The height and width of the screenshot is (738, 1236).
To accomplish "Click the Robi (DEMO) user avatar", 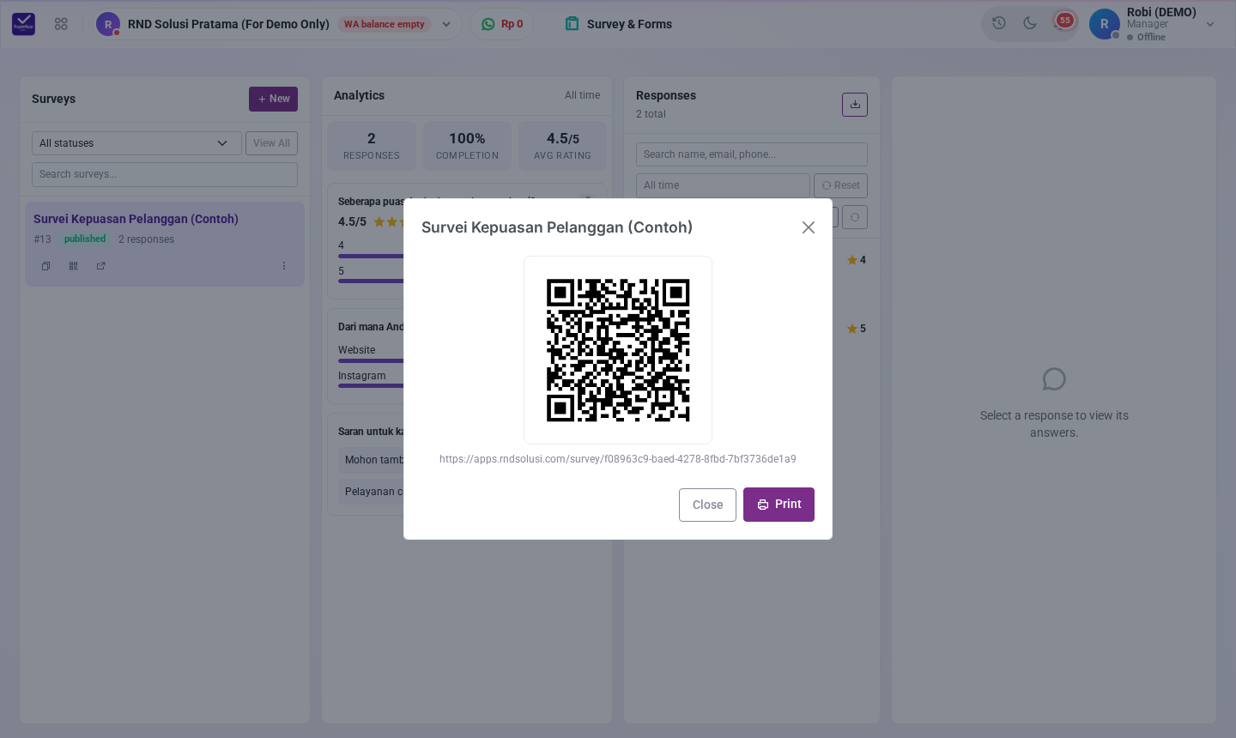I will coord(1105,24).
